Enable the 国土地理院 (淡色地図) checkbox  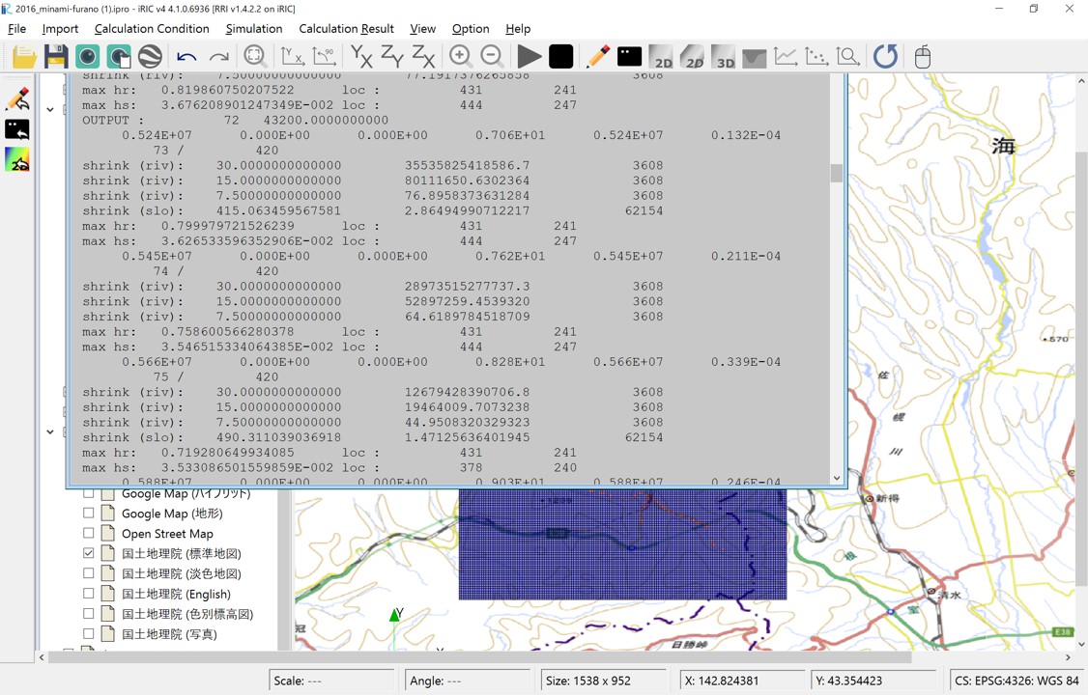[88, 573]
